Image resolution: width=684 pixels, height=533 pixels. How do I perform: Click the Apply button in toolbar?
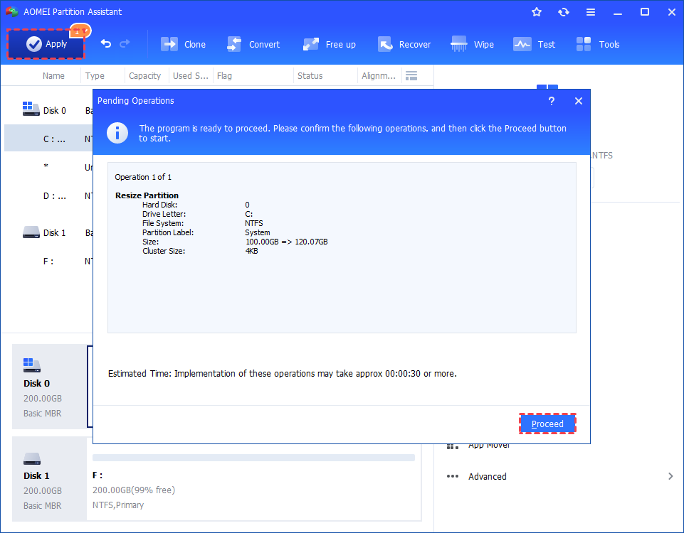(46, 44)
